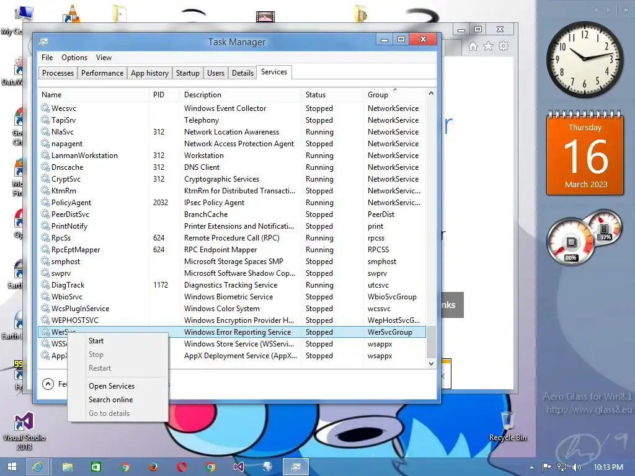Open the Recycle Bin on desktop
The image size is (635, 476).
(507, 426)
